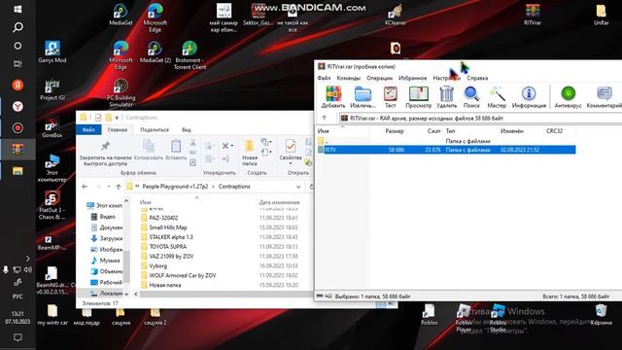Click the Delete X icon in Explorer ribbon
The height and width of the screenshot is (350, 622).
tap(225, 146)
